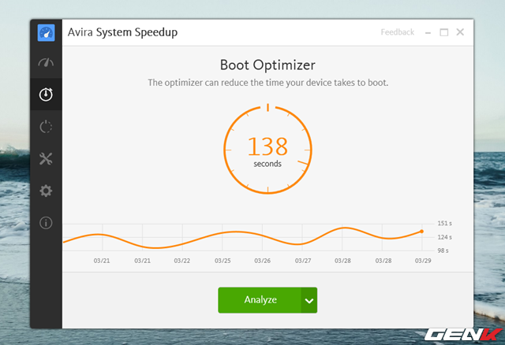Viewport: 505px width, 345px height.
Task: Click the Feedback link
Action: (x=397, y=32)
